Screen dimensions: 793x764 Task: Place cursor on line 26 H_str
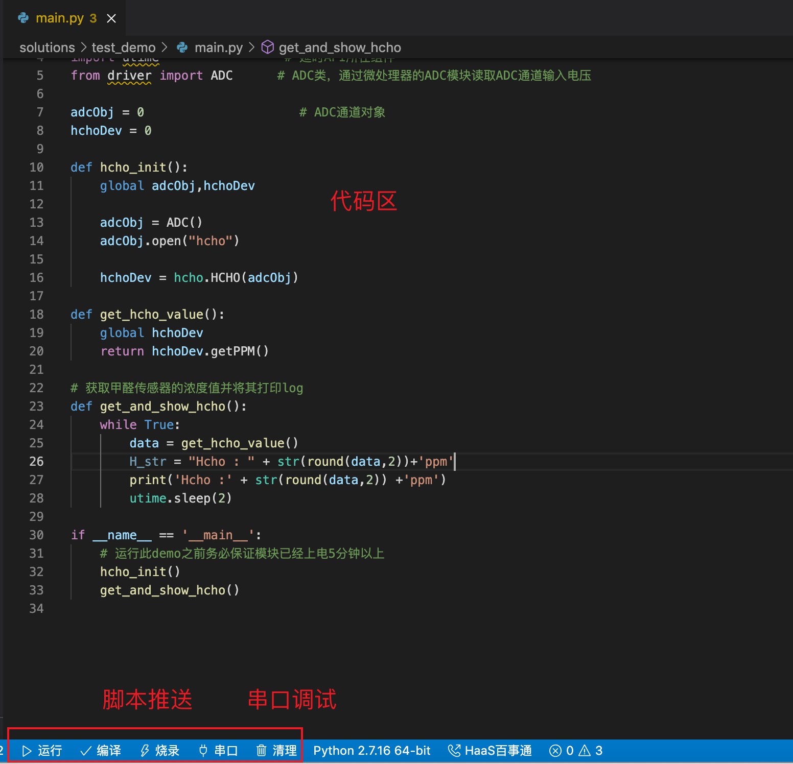(x=148, y=461)
